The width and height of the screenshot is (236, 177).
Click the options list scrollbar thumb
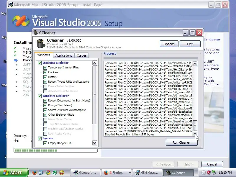[x=94, y=95]
